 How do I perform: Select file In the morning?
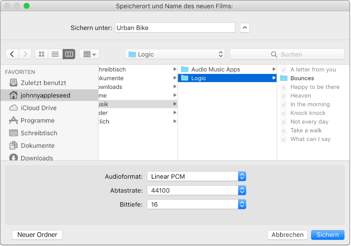[x=313, y=104]
